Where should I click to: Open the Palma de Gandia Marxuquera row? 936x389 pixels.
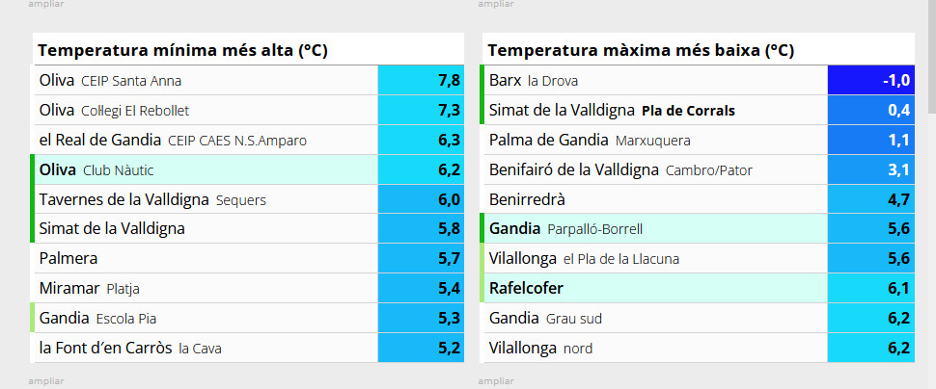[x=698, y=140]
